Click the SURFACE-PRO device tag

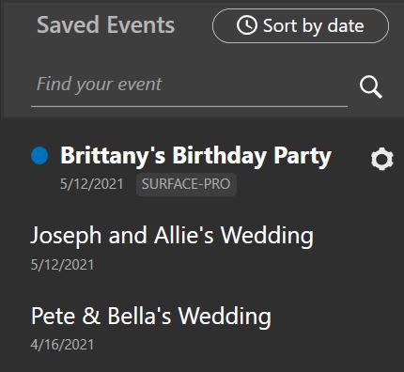[186, 184]
